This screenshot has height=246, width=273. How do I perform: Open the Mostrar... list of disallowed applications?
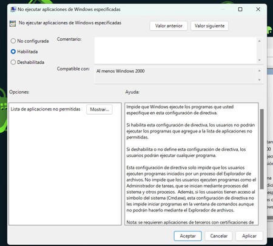[99, 109]
